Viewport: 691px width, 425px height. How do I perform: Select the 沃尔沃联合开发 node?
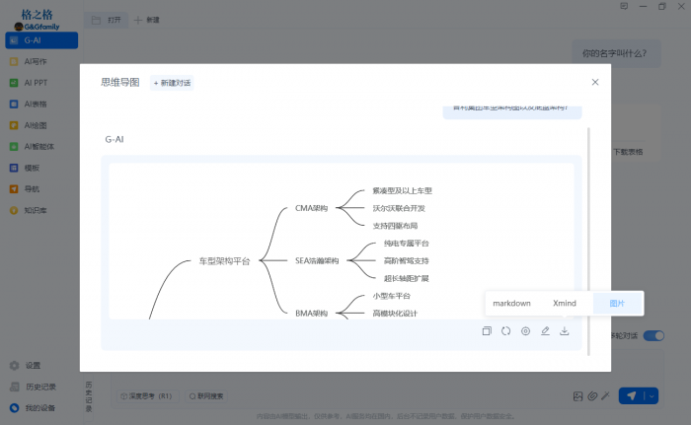(x=399, y=208)
